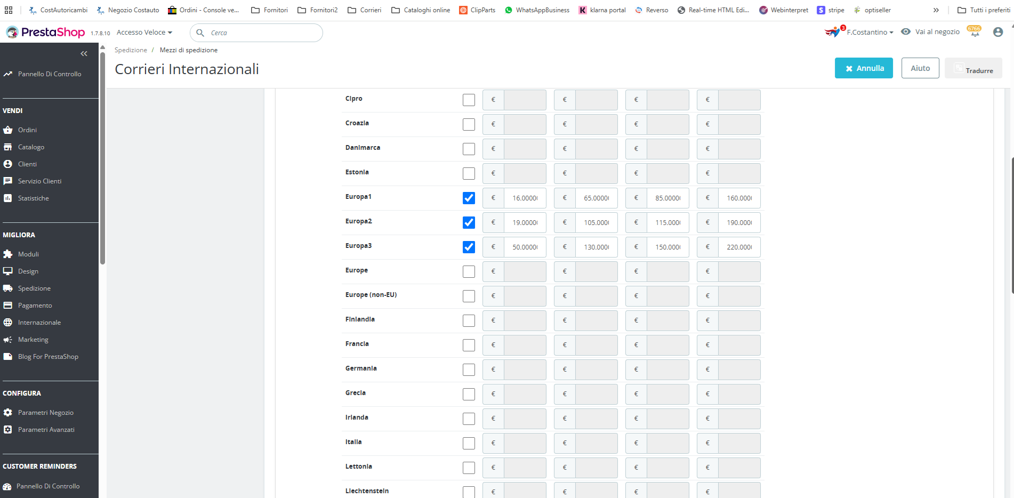The width and height of the screenshot is (1014, 498).
Task: Open the Statistiche chart icon
Action: pos(7,198)
